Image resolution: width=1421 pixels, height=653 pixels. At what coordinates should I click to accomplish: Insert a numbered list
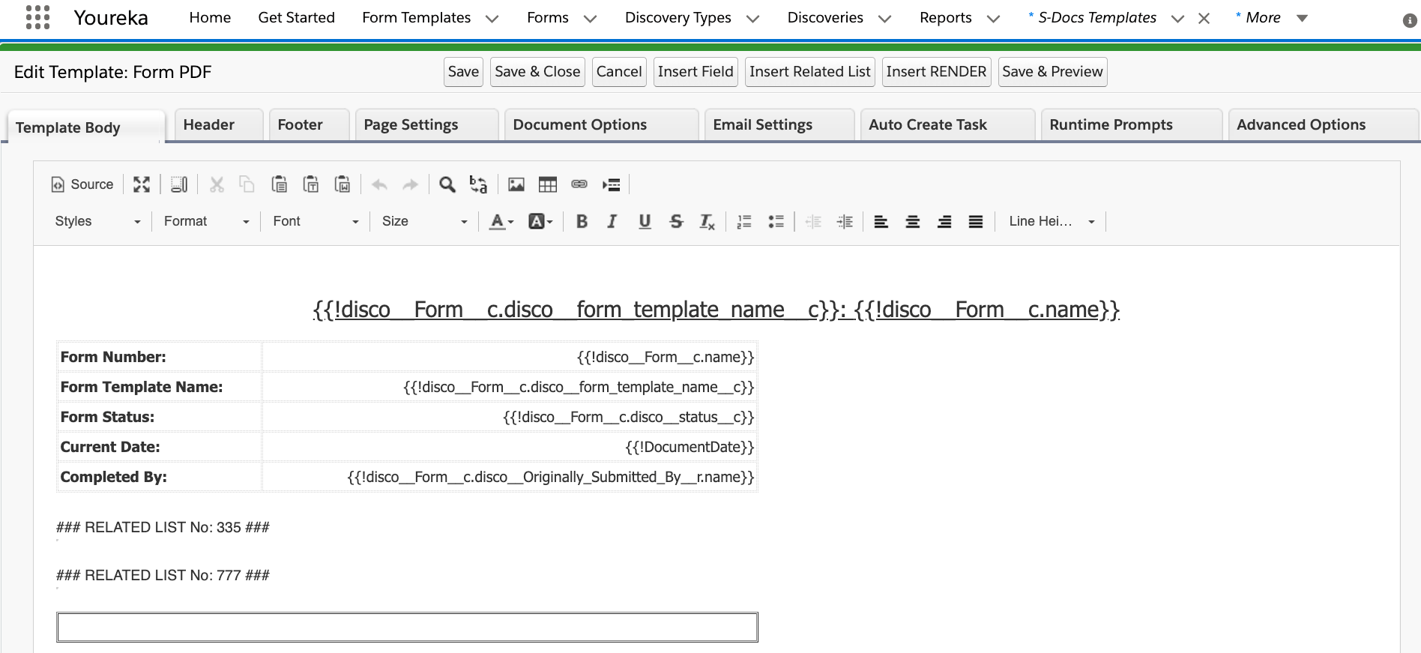pyautogui.click(x=744, y=221)
